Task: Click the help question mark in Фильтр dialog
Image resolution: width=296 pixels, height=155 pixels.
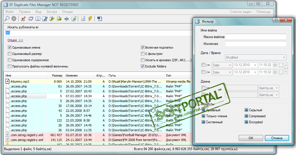Action: click(x=276, y=20)
